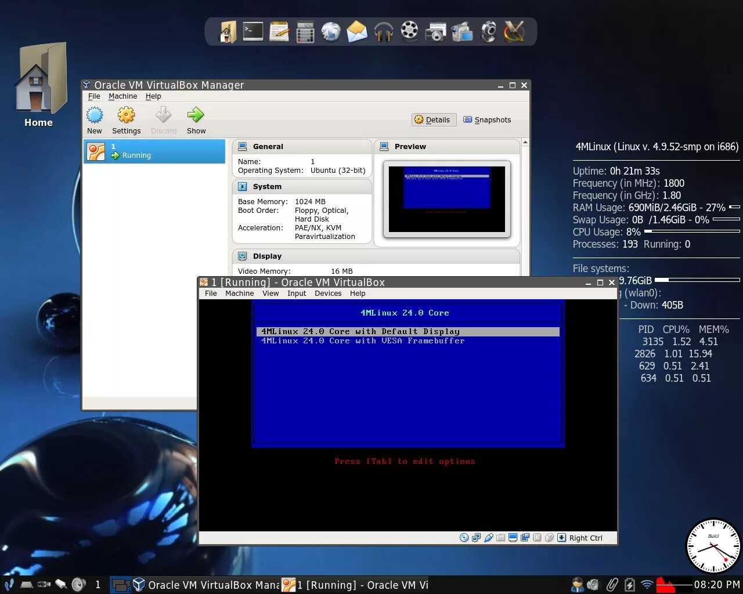This screenshot has height=594, width=743.
Task: Click video capture status icon in VM window
Action: point(525,538)
